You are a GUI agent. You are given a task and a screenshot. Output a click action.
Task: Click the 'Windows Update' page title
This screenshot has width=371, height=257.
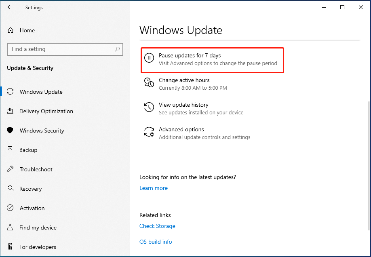(x=181, y=30)
